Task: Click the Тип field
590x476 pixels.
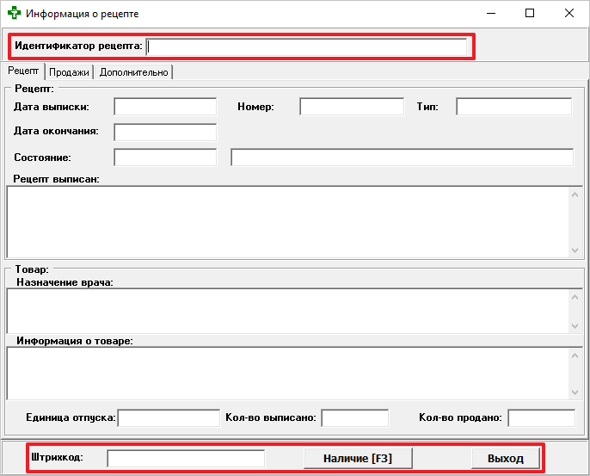Action: click(513, 107)
